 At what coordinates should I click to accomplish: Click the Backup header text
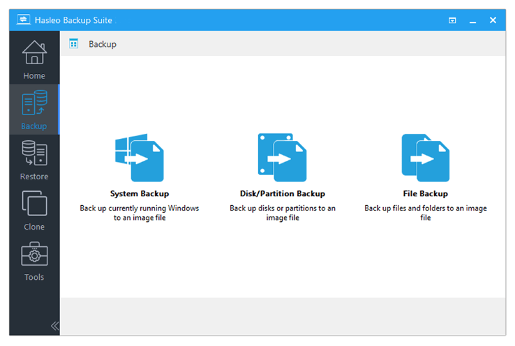102,44
